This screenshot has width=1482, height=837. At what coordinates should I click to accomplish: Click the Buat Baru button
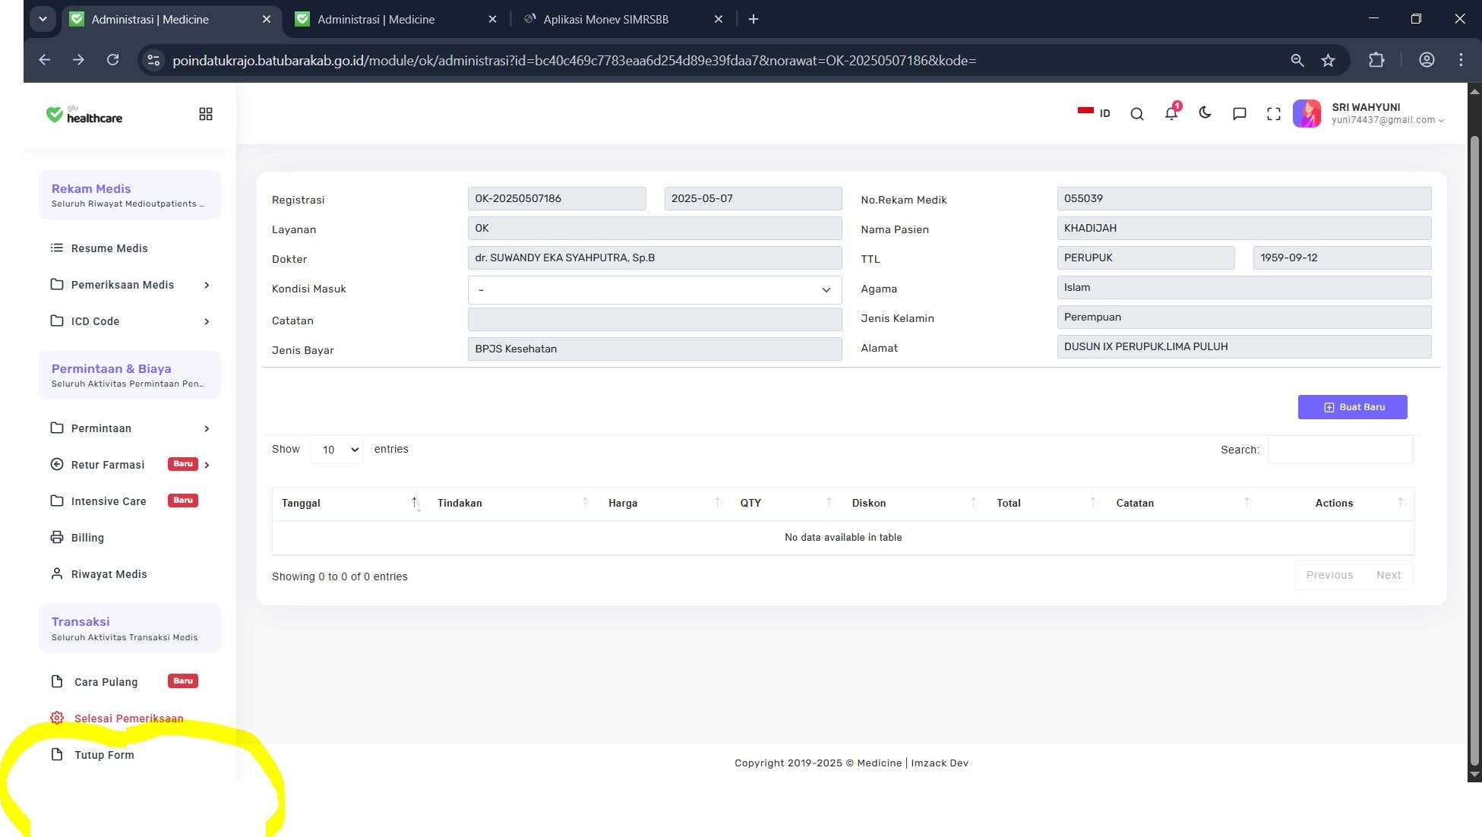tap(1352, 407)
